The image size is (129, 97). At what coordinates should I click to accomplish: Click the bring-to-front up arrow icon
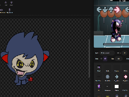point(6,2)
